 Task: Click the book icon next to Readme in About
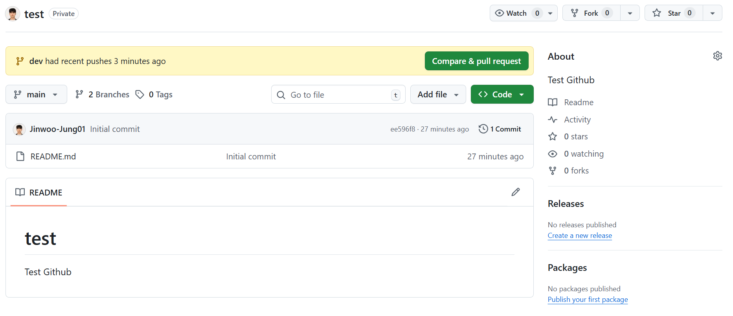point(553,102)
